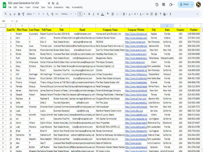Screen dimensions: 203x152
Task: Increase decimal places
Action: tap(52, 14)
